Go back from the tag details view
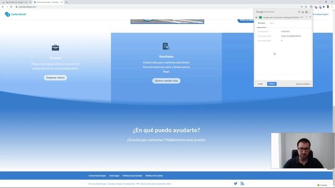 (x=256, y=17)
